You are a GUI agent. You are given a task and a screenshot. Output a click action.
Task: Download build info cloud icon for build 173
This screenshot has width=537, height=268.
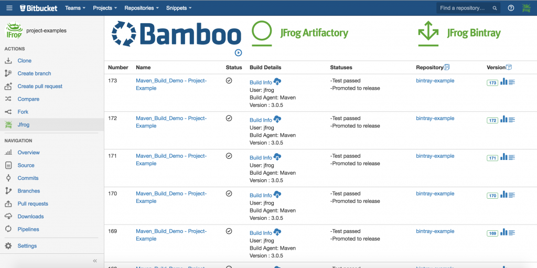click(277, 81)
